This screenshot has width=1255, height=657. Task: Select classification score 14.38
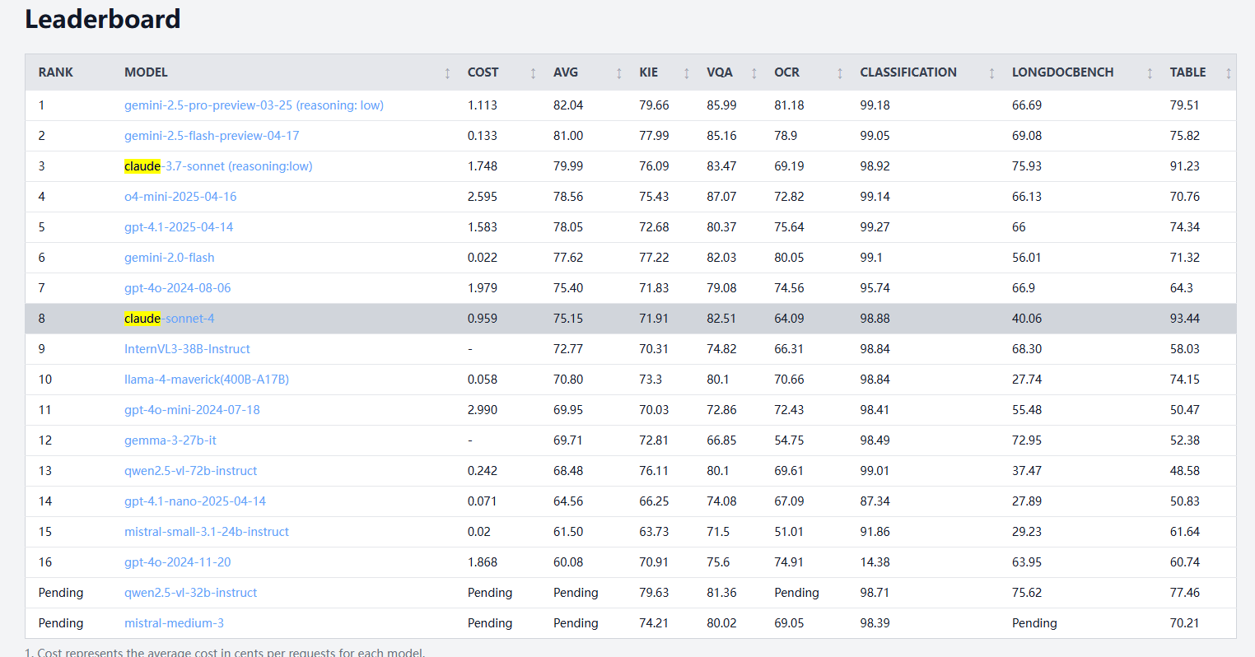tap(875, 562)
